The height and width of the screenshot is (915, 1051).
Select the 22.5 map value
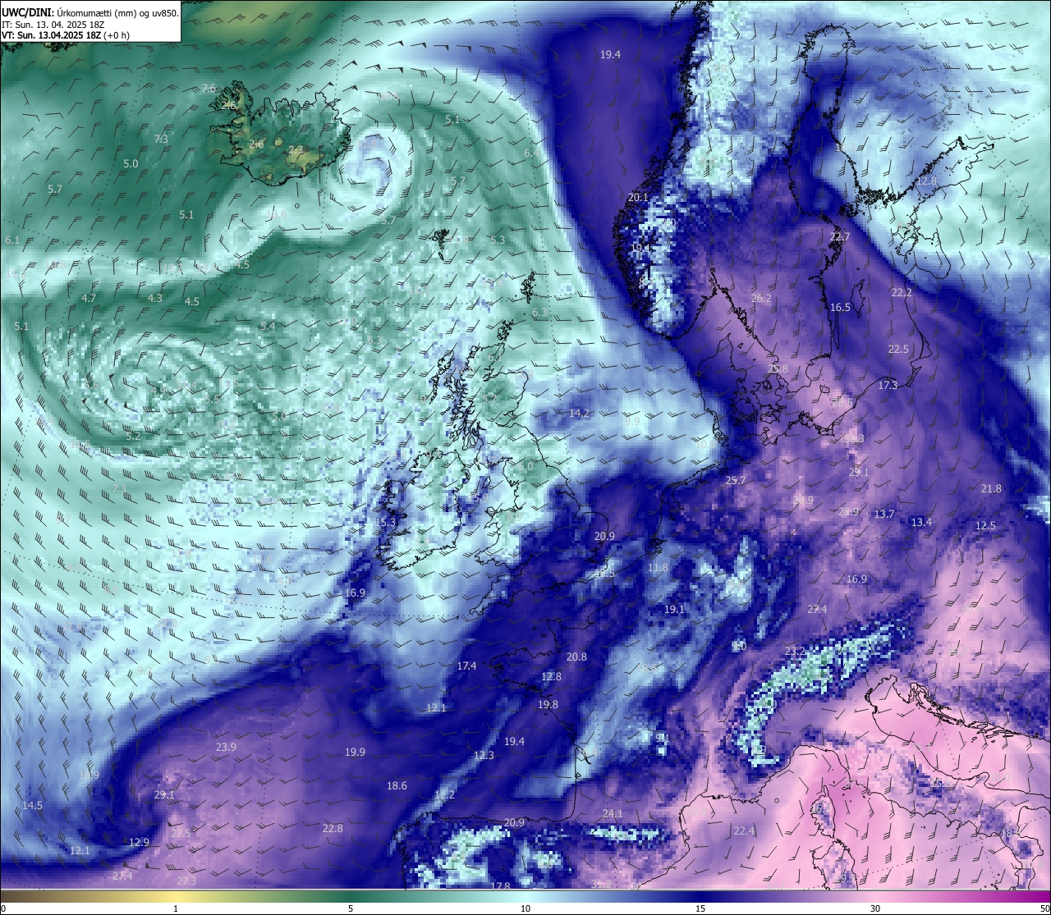[898, 350]
